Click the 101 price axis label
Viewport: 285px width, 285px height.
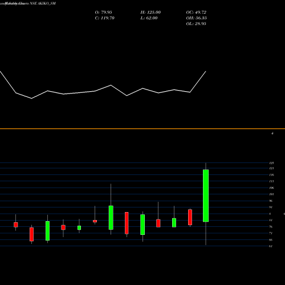[271, 194]
